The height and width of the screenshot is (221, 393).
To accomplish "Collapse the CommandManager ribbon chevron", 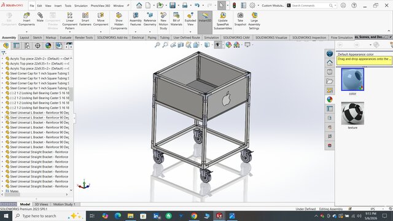I will (389, 31).
